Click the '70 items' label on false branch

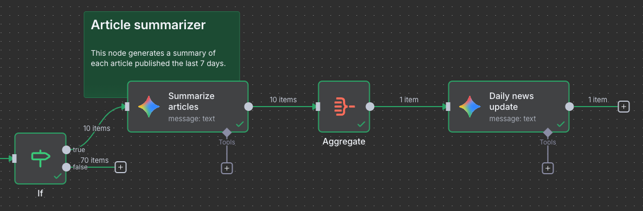(x=95, y=160)
